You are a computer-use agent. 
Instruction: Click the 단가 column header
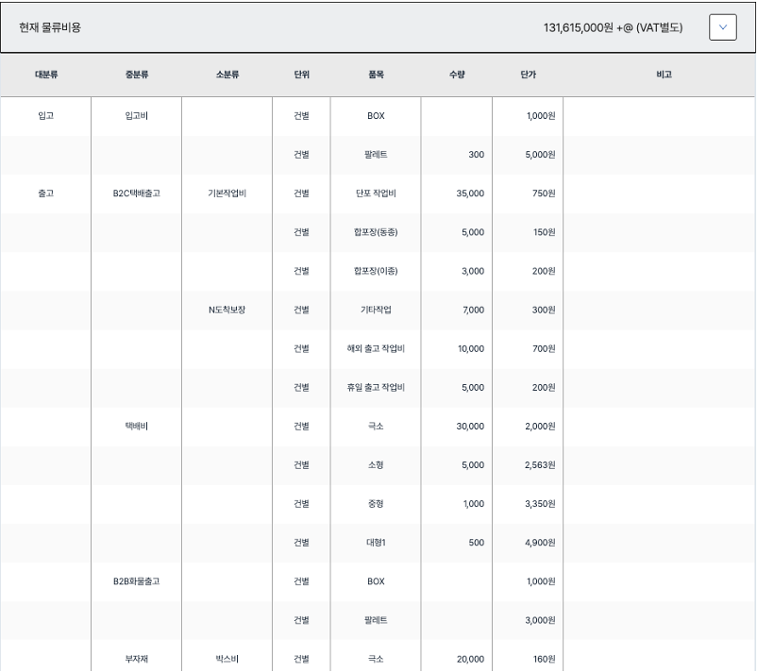(528, 75)
